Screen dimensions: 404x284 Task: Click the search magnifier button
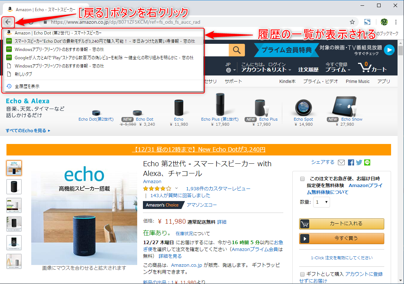[x=237, y=50]
